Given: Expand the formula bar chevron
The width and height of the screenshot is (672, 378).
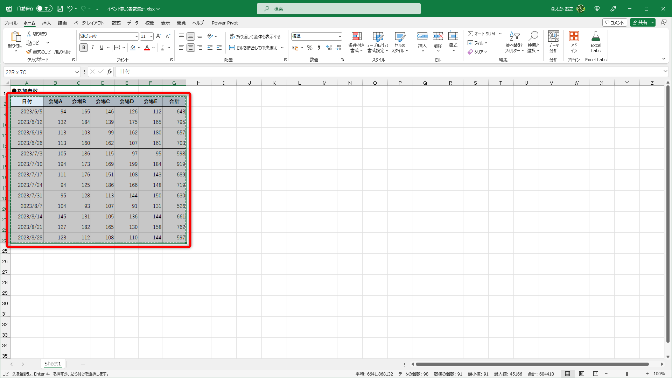Looking at the screenshot, I should pos(665,71).
